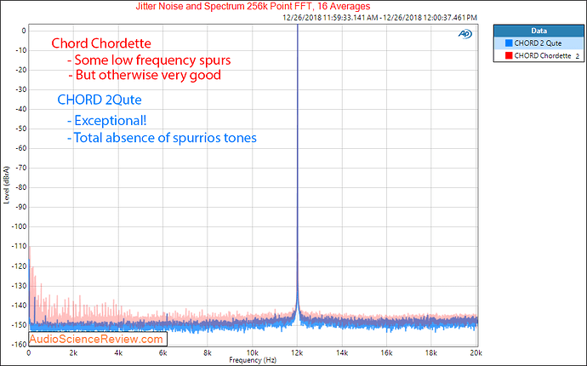Viewport: 587px width, 366px height.
Task: Click the -50 level axis tick label
Action: tap(20, 129)
